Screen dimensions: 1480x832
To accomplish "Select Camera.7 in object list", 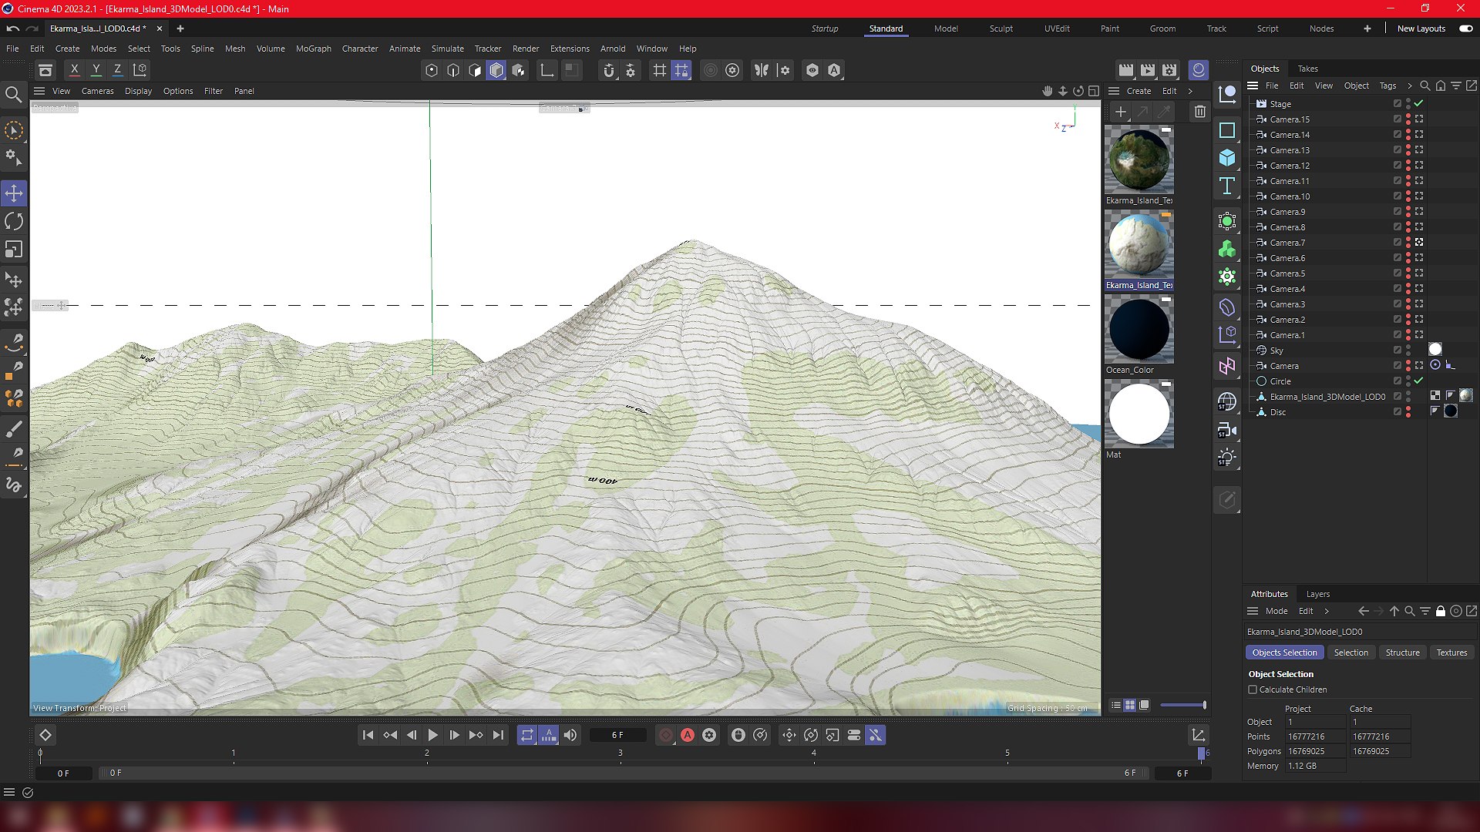I will tap(1287, 243).
